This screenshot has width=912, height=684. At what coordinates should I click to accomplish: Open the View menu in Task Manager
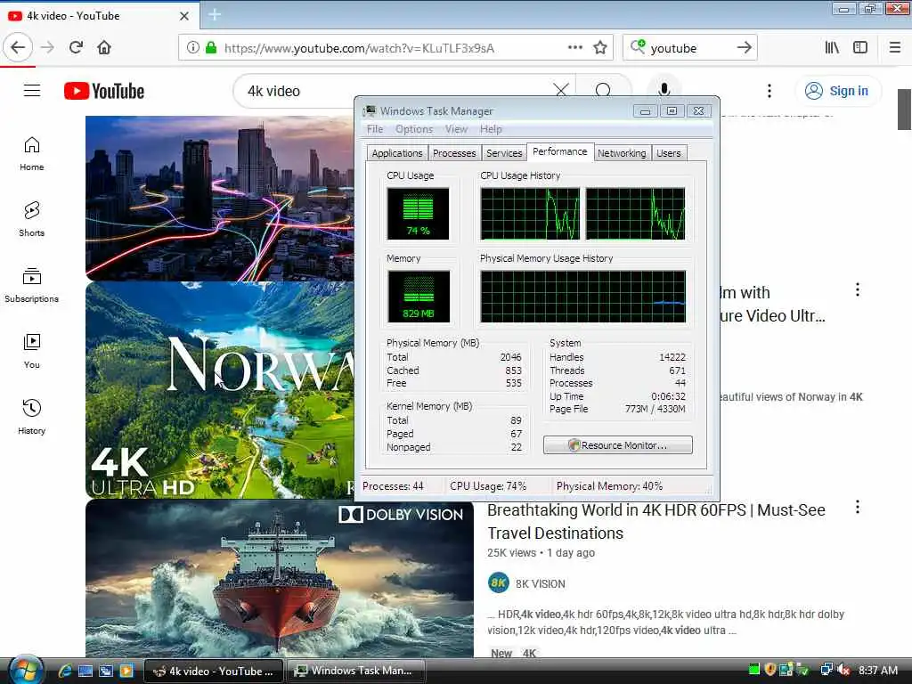456,129
